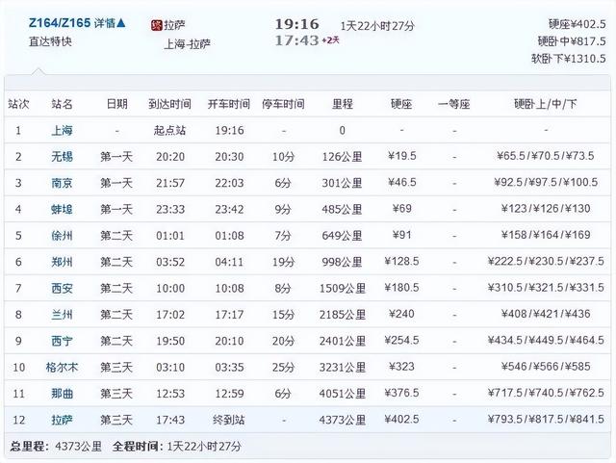The width and height of the screenshot is (616, 463).
Task: Click the 里程 column header
Action: [342, 103]
